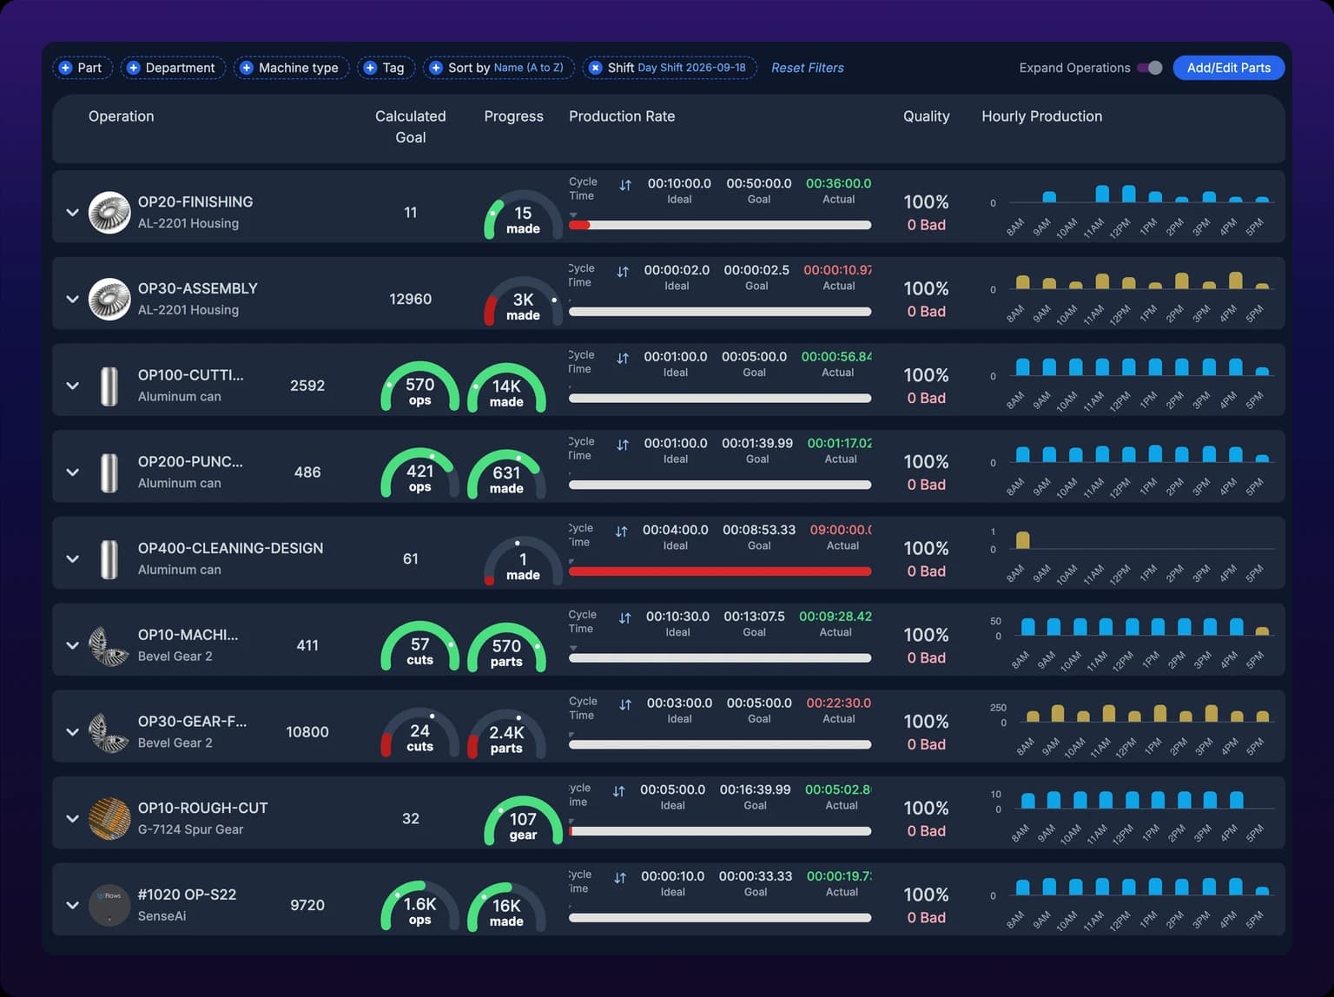Click the 107 gear progress gauge

click(x=523, y=822)
